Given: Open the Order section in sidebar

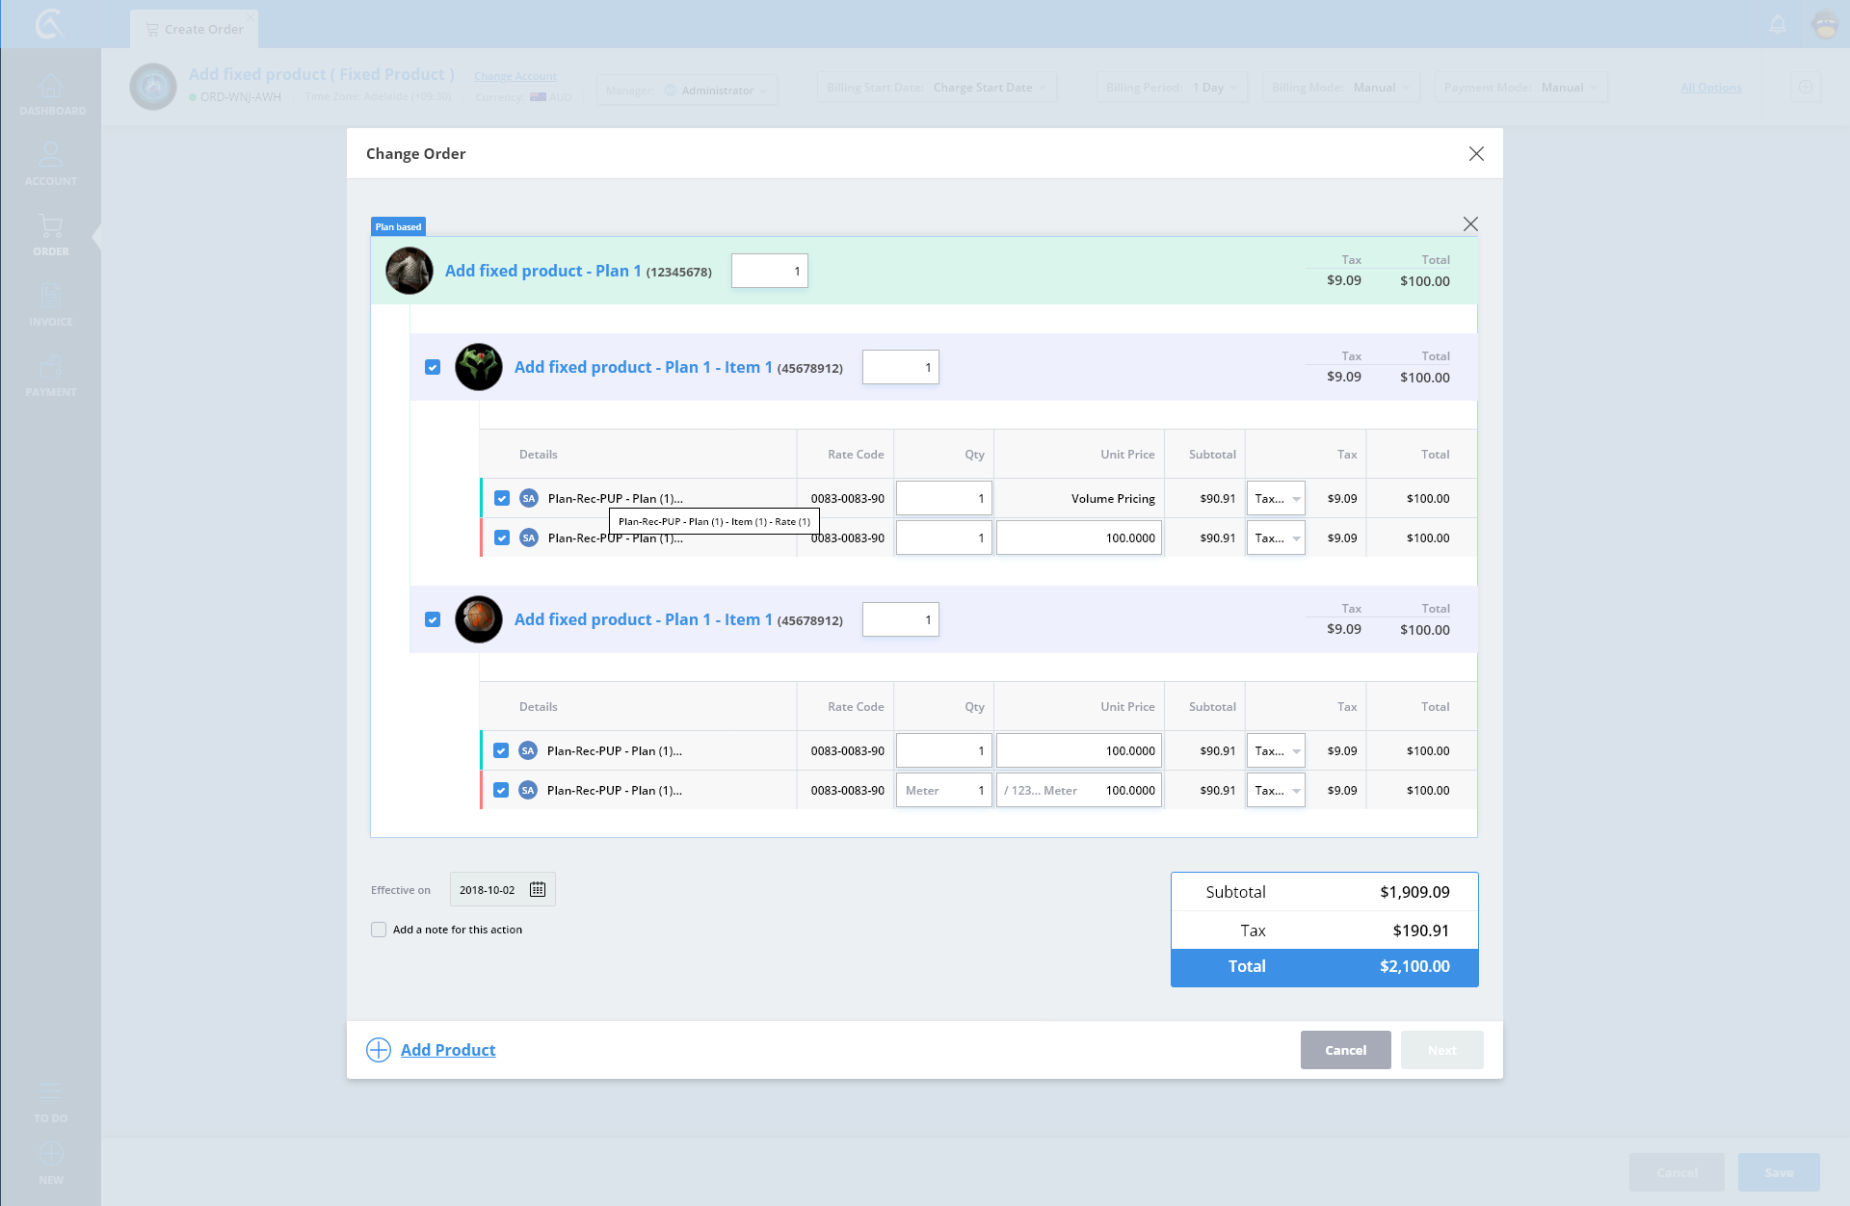Looking at the screenshot, I should (x=51, y=235).
